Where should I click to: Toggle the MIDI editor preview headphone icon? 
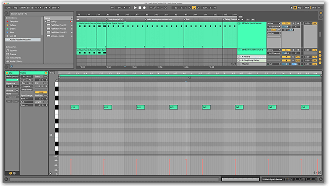56,81
